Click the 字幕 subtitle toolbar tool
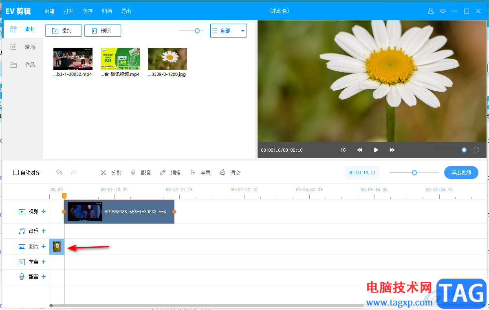This screenshot has width=489, height=310. coord(200,173)
